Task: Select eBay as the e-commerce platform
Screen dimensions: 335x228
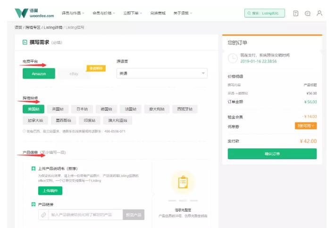Action: [x=74, y=74]
